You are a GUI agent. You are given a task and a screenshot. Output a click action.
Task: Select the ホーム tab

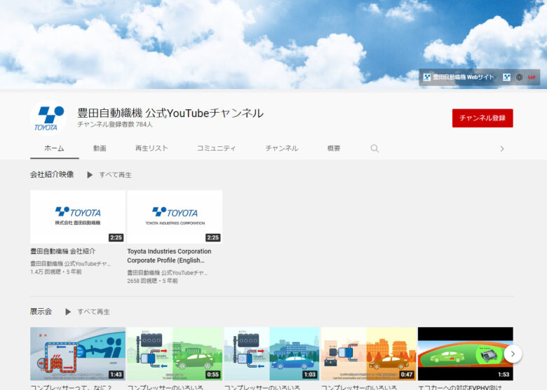55,148
